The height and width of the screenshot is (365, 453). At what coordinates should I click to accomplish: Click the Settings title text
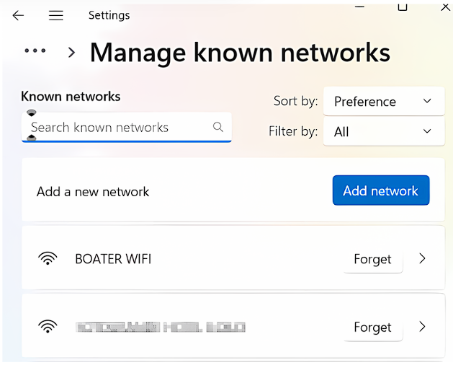pos(109,15)
